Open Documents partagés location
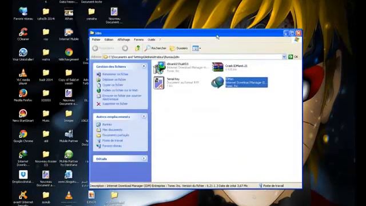This screenshot has width=366, height=206. (116, 135)
